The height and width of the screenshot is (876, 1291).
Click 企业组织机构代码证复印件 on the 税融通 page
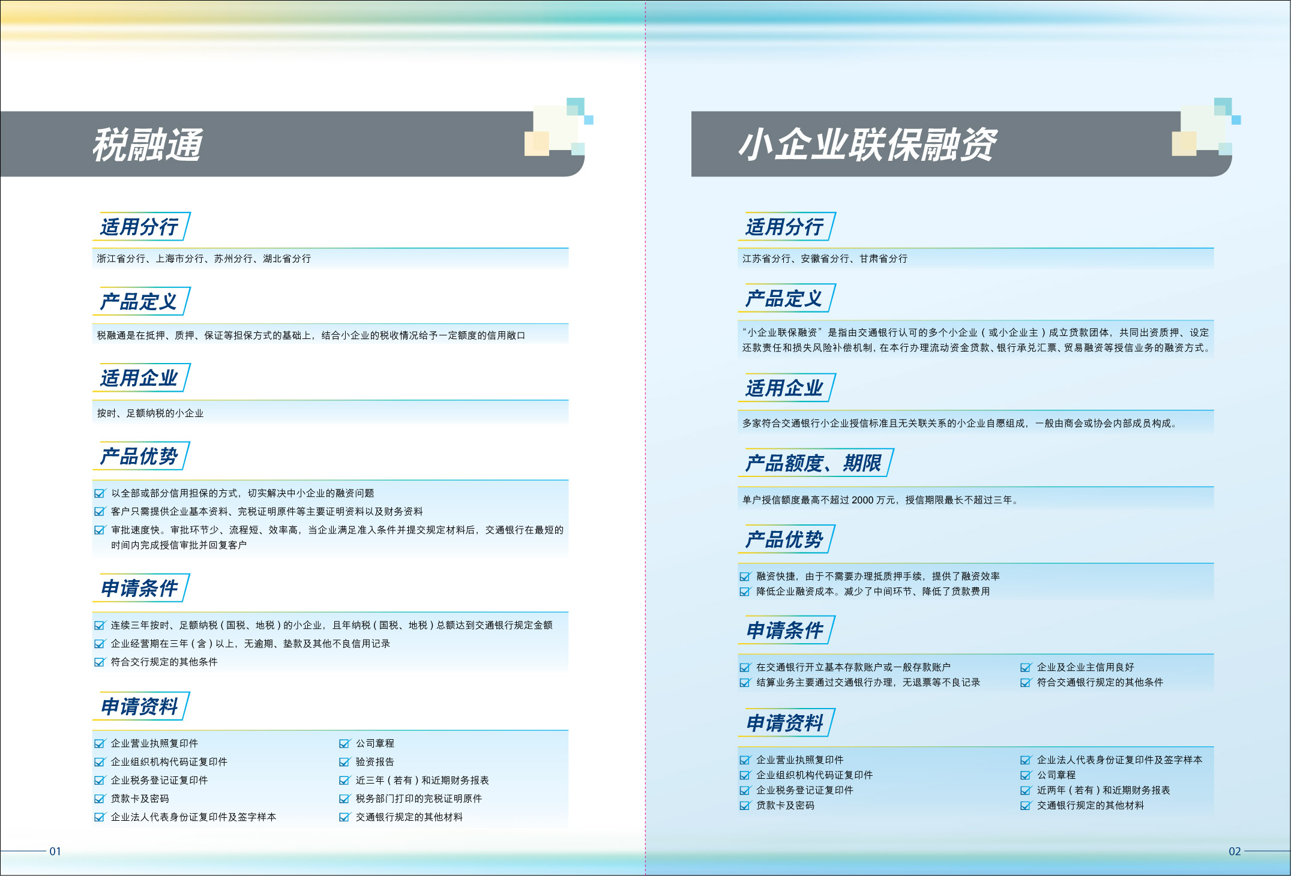[x=169, y=762]
